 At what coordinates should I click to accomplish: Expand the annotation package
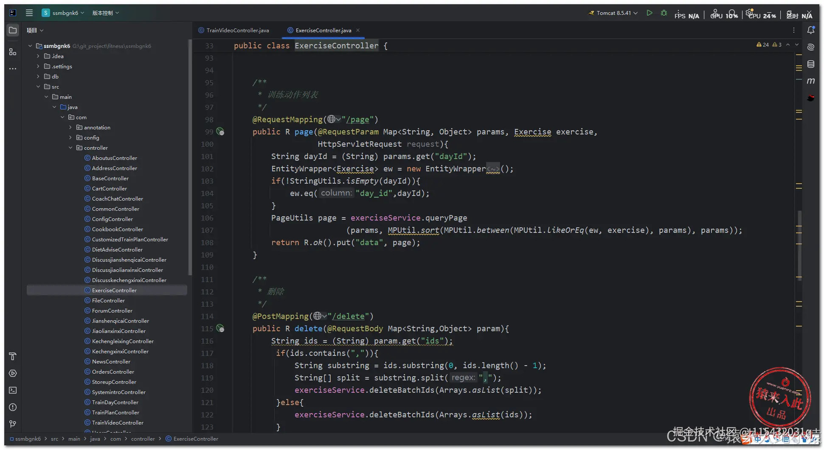(x=70, y=127)
